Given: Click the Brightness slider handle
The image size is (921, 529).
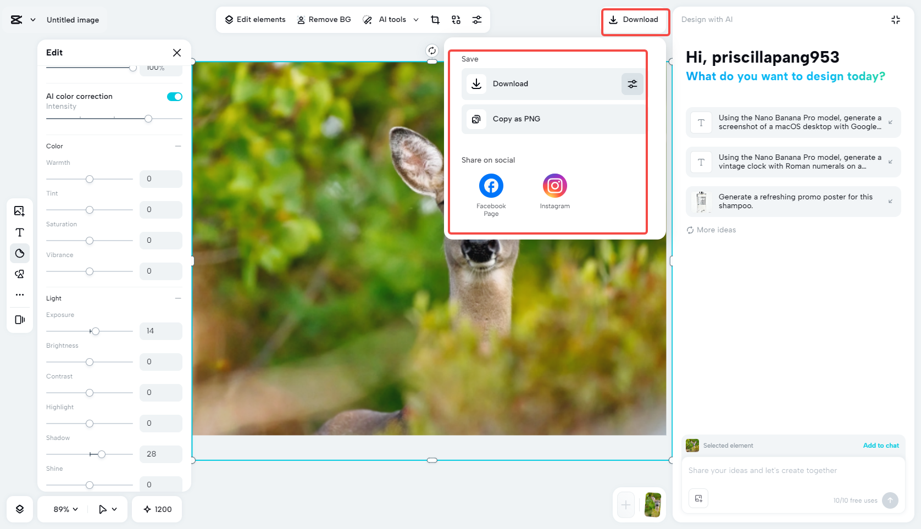Looking at the screenshot, I should coord(90,362).
